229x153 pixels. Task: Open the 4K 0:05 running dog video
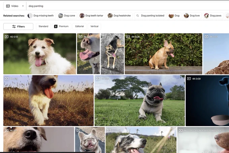(x=48, y=100)
